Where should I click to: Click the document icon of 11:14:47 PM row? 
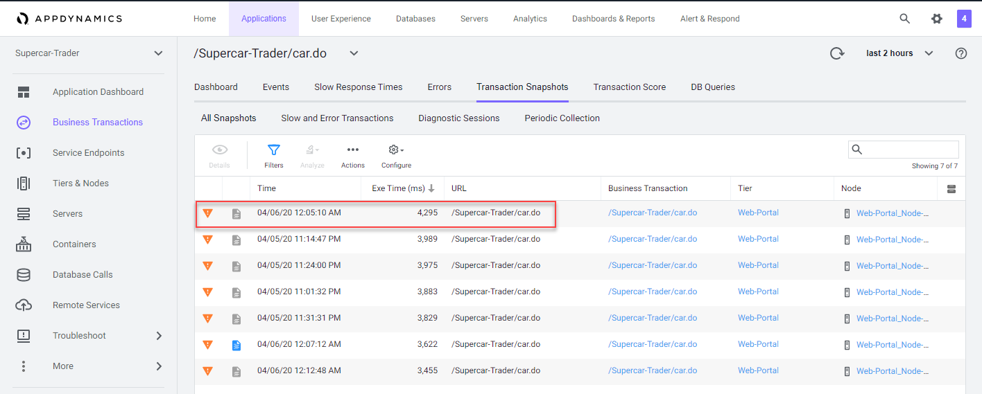pyautogui.click(x=236, y=240)
